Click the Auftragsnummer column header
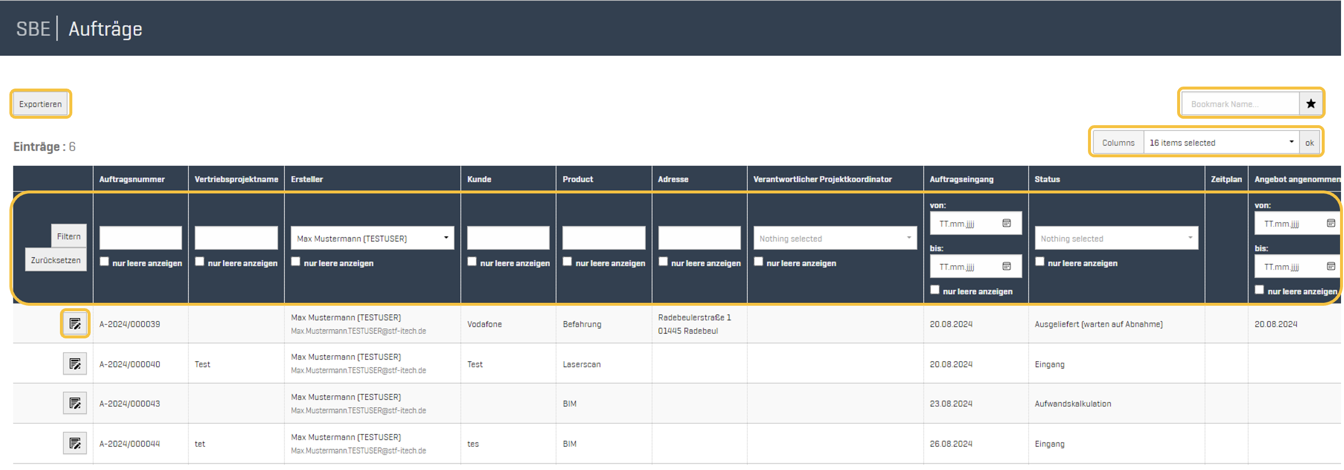This screenshot has width=1344, height=470. pos(132,179)
